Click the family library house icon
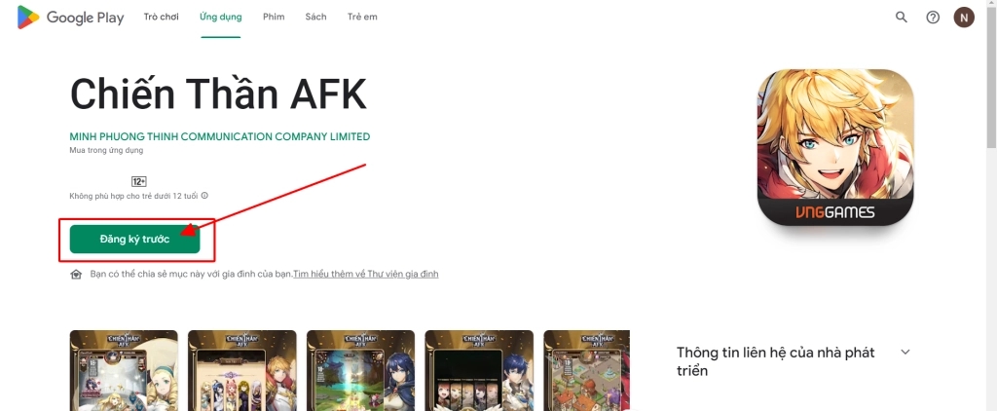The image size is (997, 411). pyautogui.click(x=76, y=275)
